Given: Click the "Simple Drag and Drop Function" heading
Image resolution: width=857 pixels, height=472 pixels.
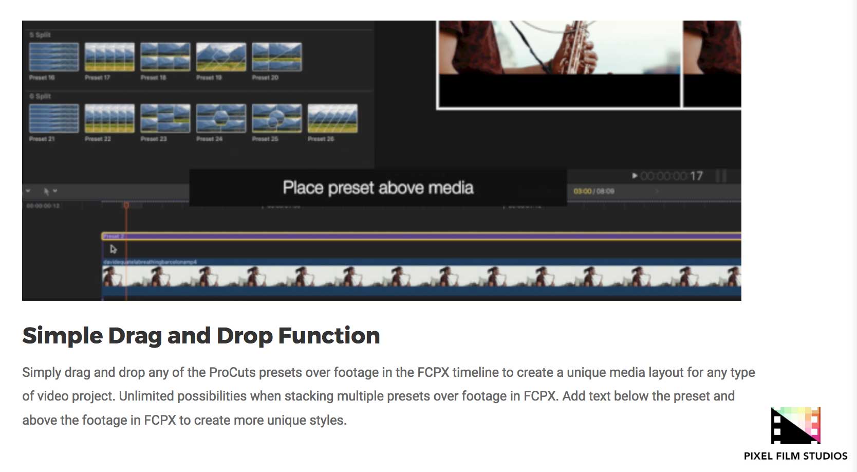Looking at the screenshot, I should [201, 336].
